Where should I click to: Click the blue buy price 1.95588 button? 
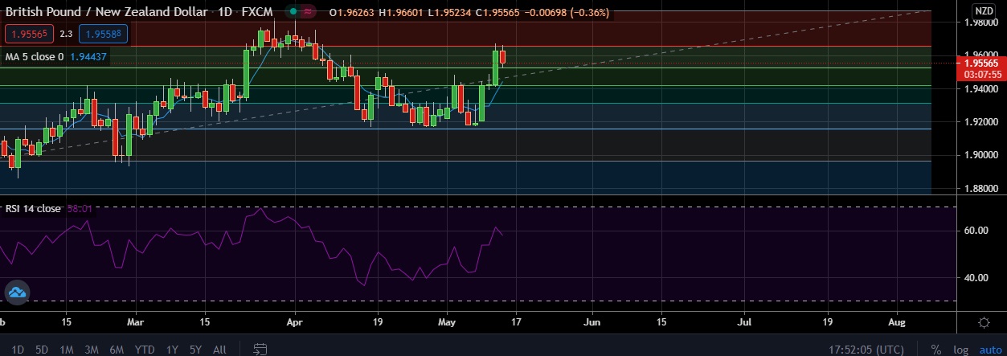[x=103, y=34]
